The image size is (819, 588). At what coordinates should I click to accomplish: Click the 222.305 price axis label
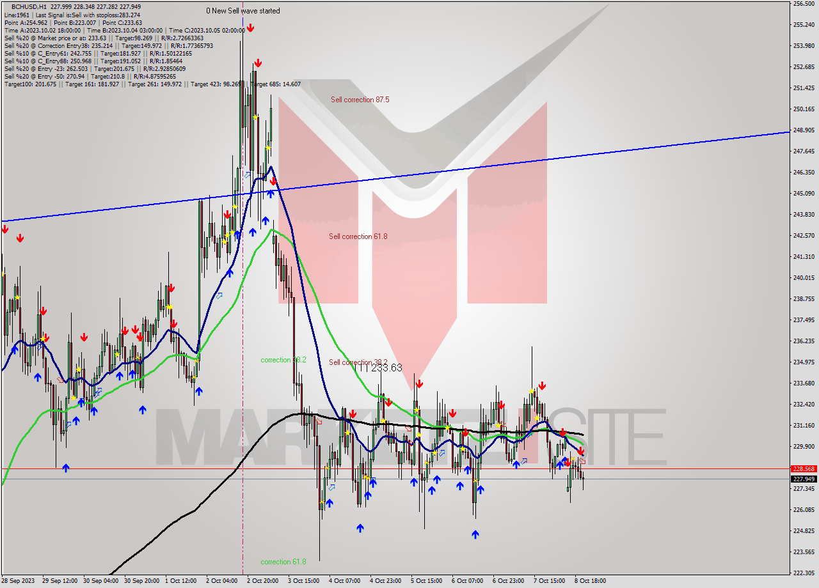point(803,573)
